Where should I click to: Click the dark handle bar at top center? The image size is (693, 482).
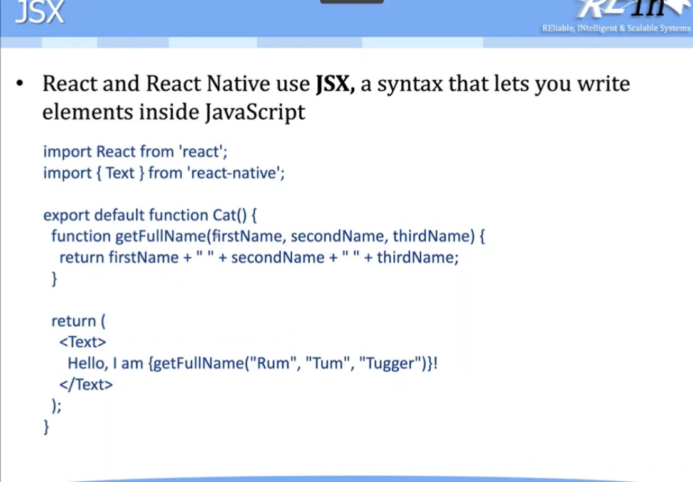(351, 2)
